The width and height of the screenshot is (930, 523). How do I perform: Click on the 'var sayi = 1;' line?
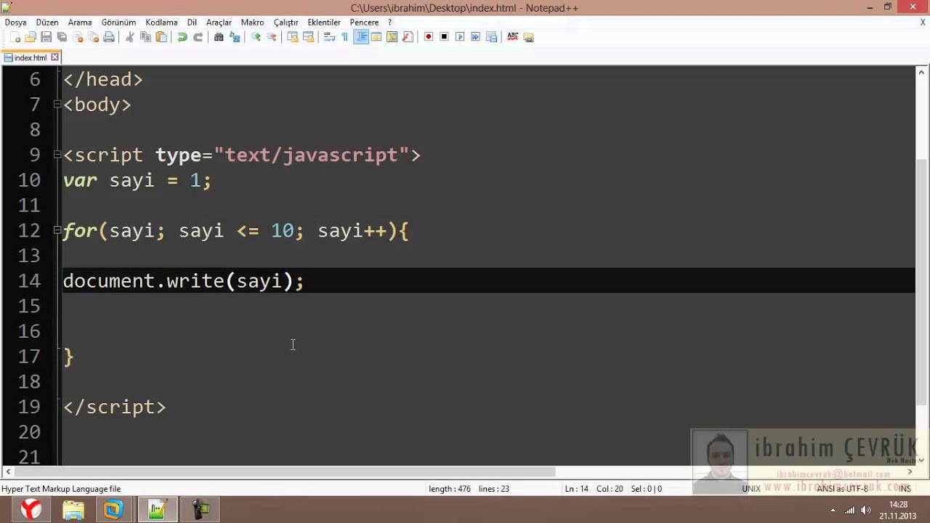pyautogui.click(x=137, y=180)
